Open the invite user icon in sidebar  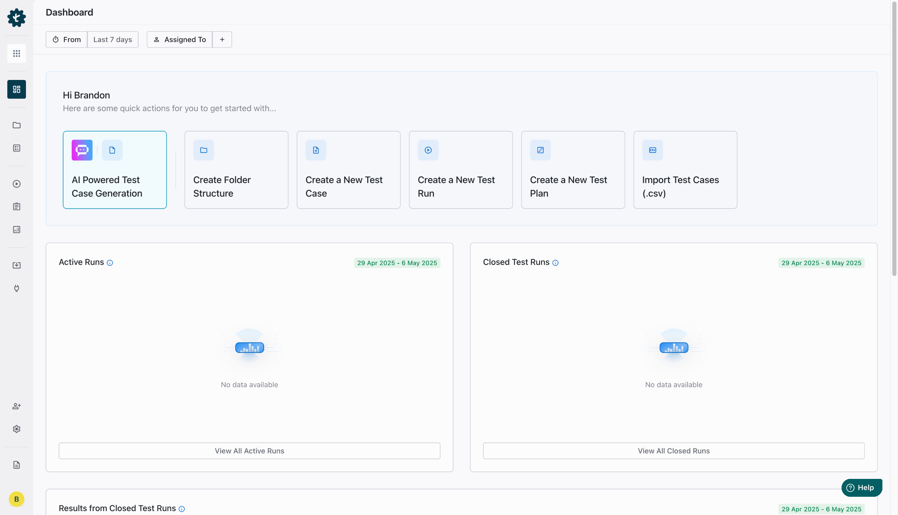[16, 406]
